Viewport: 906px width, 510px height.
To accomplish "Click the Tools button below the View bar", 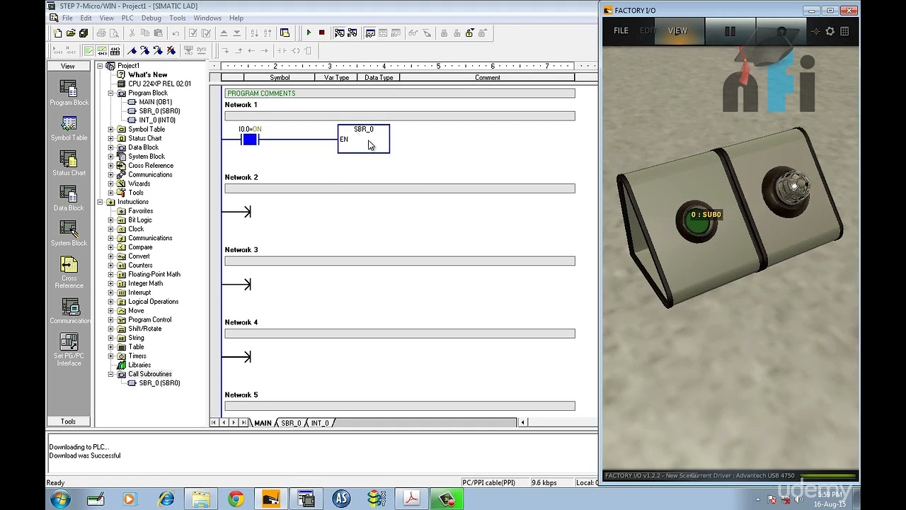I will [68, 421].
